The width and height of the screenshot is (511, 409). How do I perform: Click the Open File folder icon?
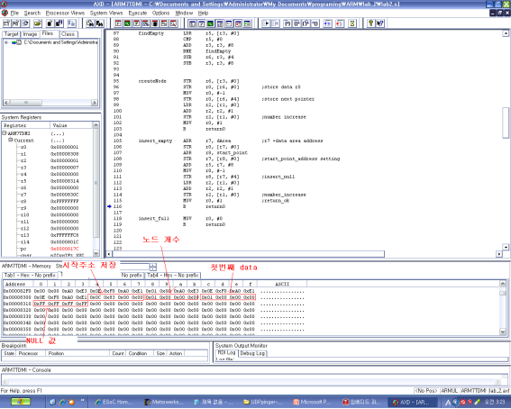(38, 23)
